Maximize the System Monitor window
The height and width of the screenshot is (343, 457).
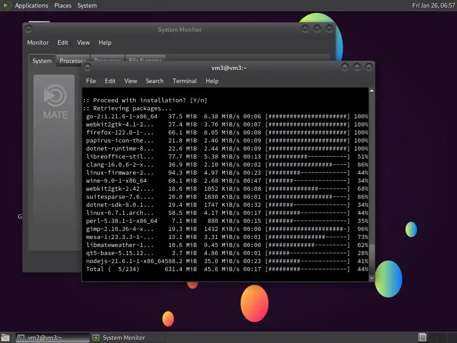(317, 29)
